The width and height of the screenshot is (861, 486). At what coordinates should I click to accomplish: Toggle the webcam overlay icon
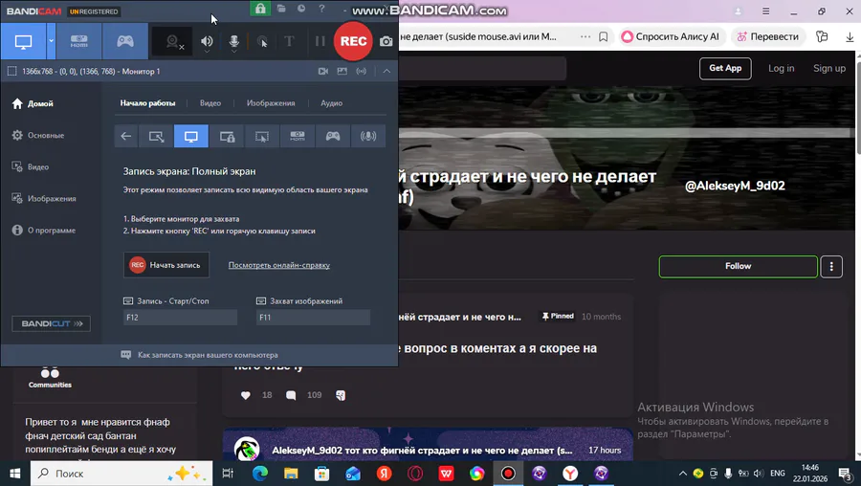[x=172, y=41]
